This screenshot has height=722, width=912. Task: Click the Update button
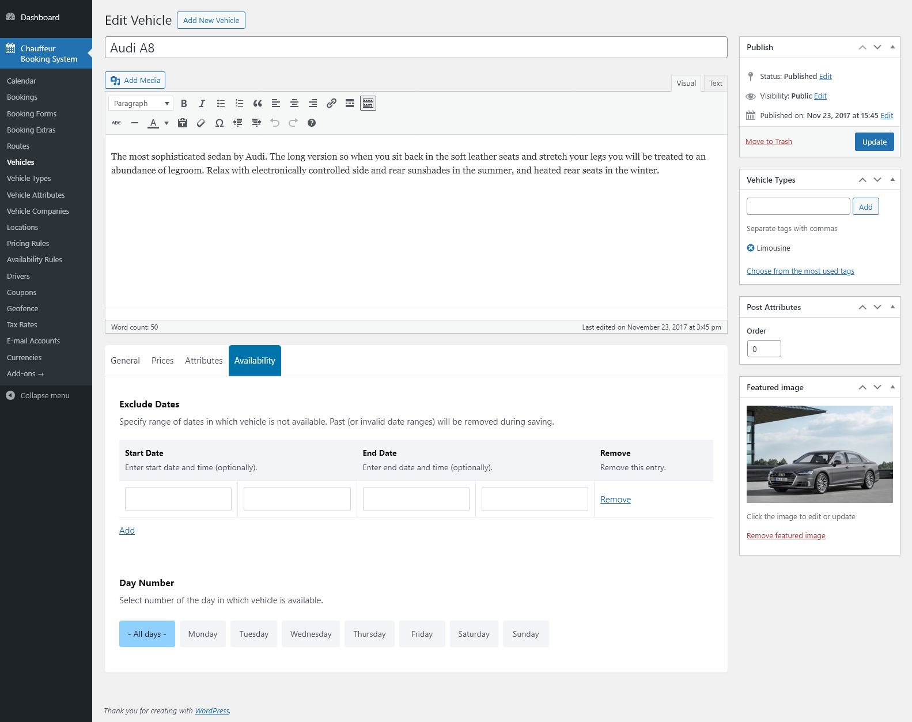(x=875, y=142)
